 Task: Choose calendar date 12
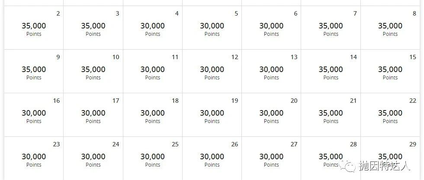click(212, 71)
